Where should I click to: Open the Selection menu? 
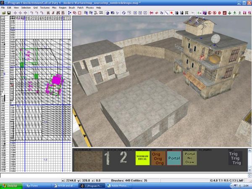26,8
